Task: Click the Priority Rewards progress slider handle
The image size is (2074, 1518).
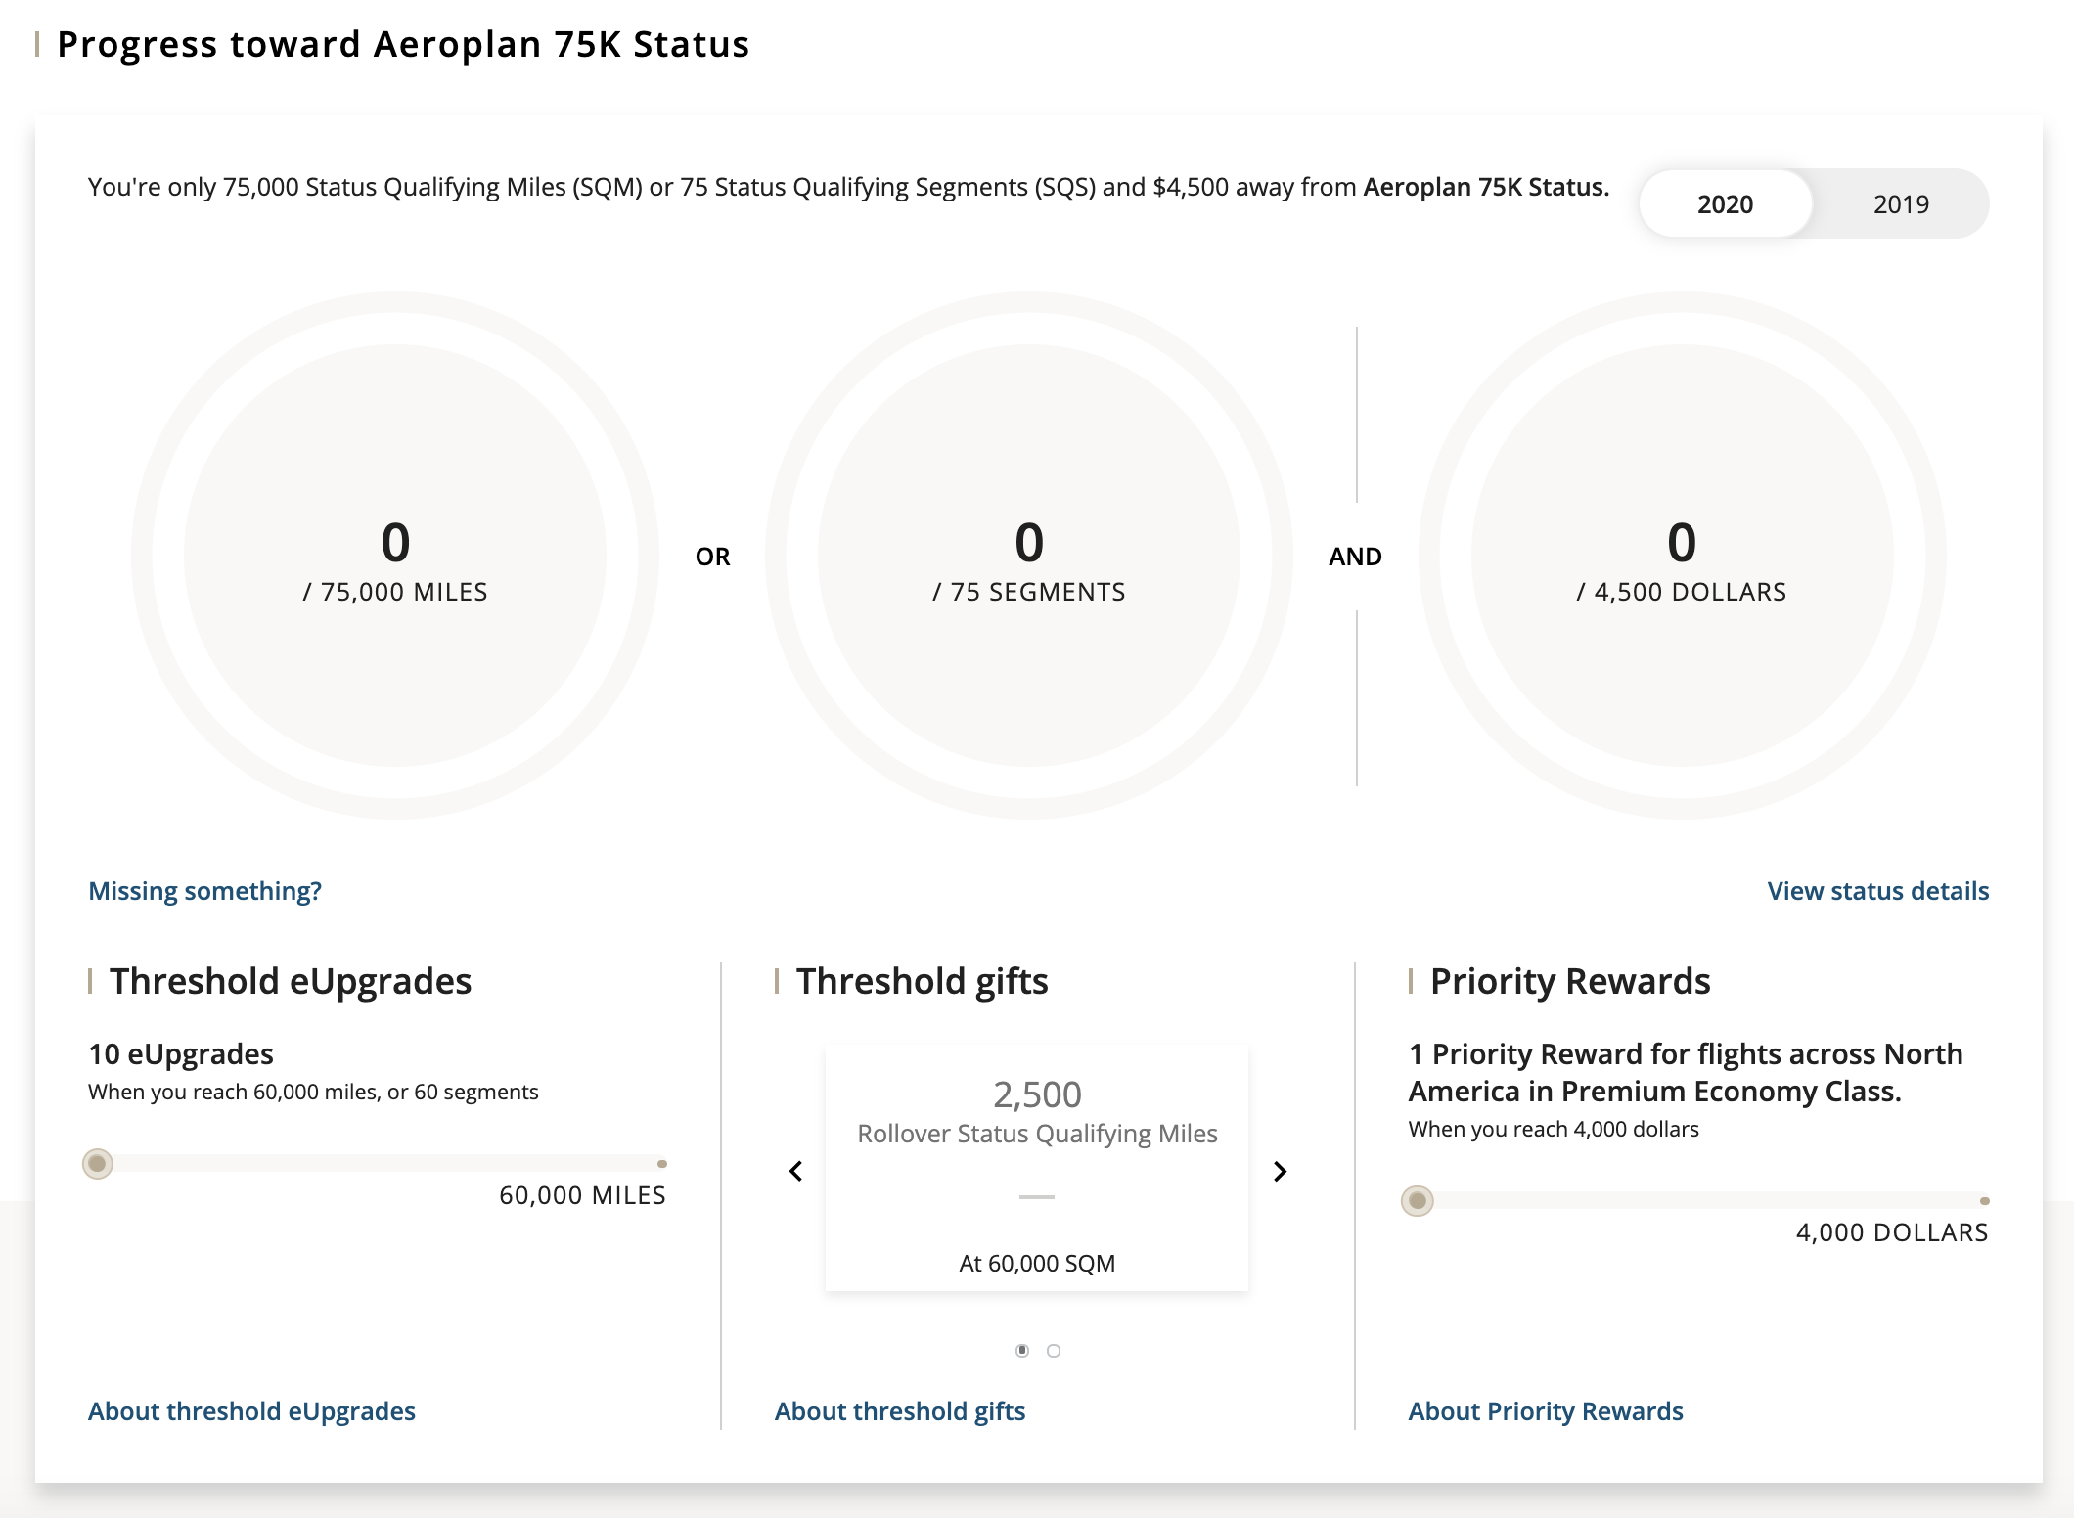Action: coord(1417,1201)
